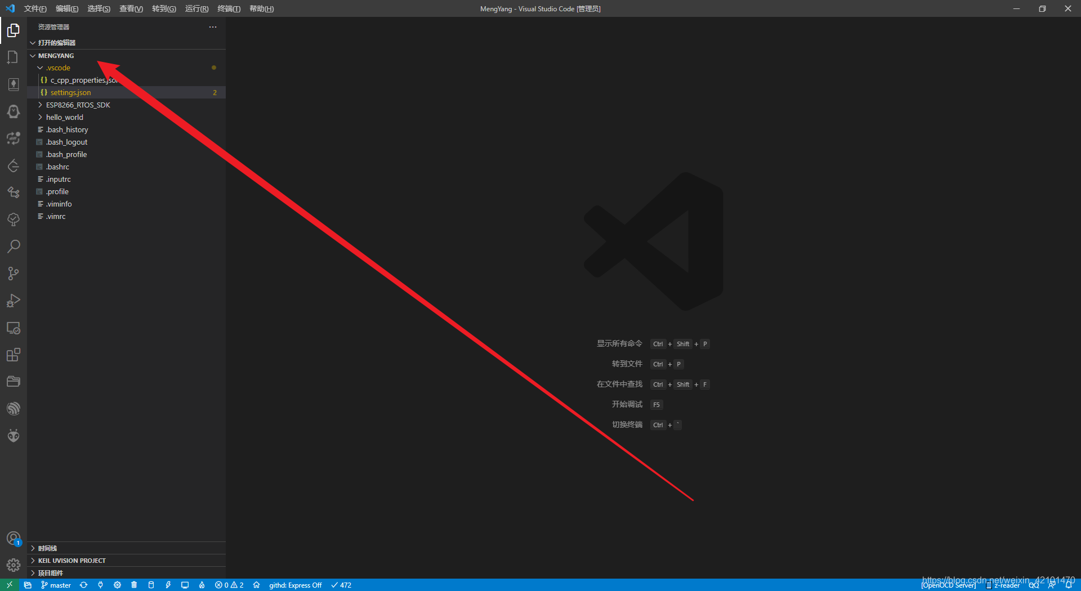Open the tree checkmark icon view
The height and width of the screenshot is (591, 1081).
click(14, 220)
